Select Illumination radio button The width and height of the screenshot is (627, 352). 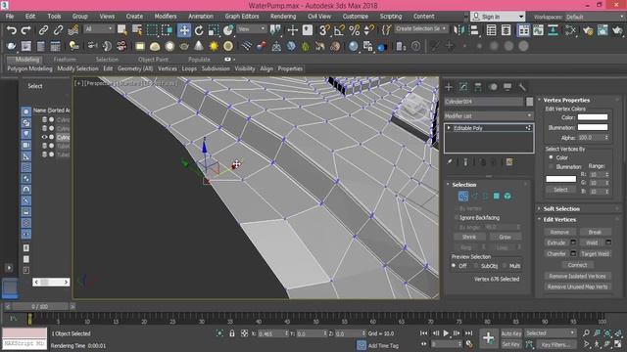tap(551, 166)
